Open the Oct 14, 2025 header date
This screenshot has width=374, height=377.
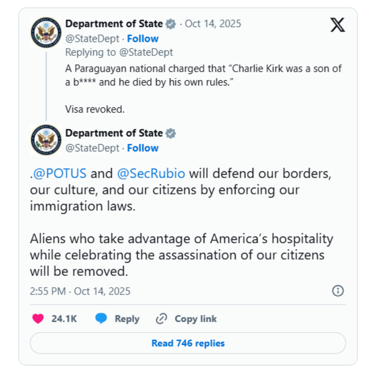(213, 24)
